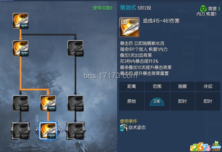Image resolution: width=222 pixels, height=152 pixels.
Task: Click the 范围 column header
Action: tap(157, 86)
